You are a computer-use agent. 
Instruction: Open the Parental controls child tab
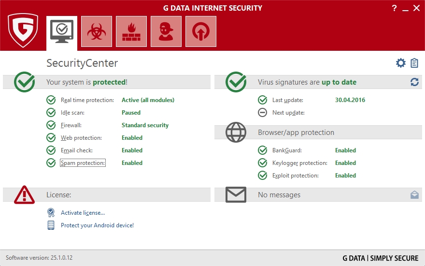pos(166,31)
